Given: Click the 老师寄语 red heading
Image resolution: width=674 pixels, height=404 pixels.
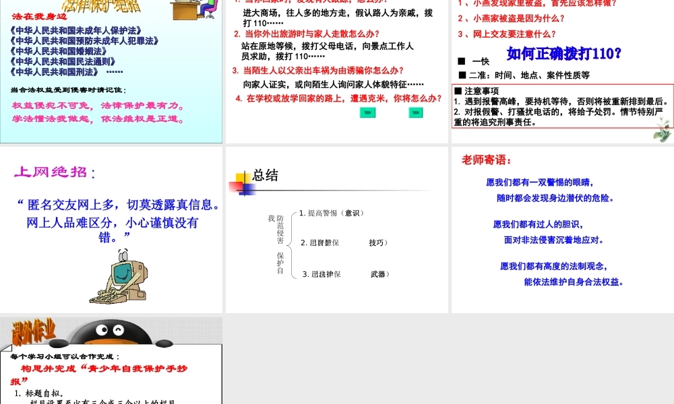Looking at the screenshot, I should point(487,160).
